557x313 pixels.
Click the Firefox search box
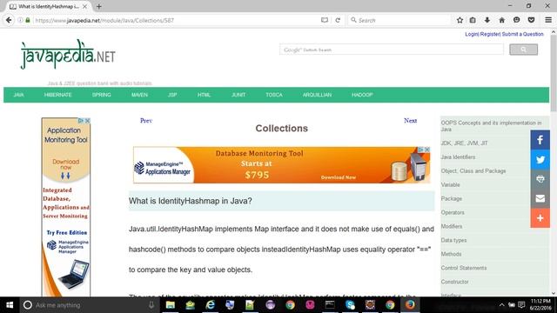pos(399,20)
